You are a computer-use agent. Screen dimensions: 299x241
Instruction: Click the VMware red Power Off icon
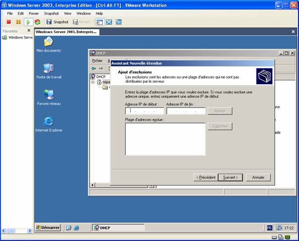[x=8, y=22]
